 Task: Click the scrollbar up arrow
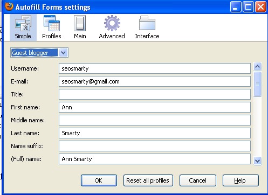257,67
